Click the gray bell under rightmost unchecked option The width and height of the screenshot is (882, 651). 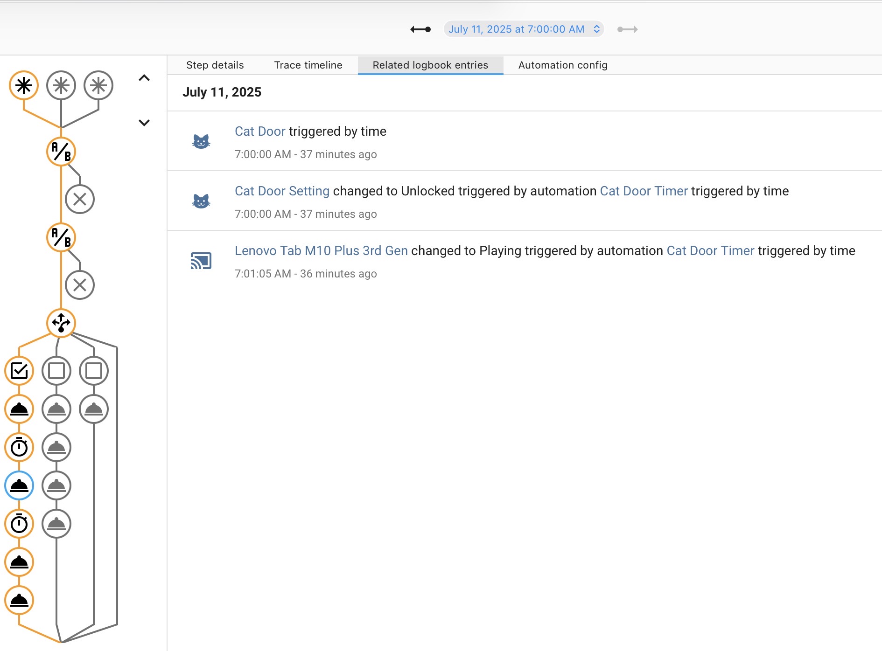point(94,409)
